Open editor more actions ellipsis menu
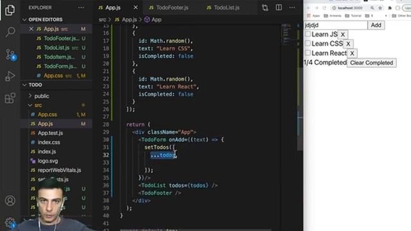 coord(292,8)
